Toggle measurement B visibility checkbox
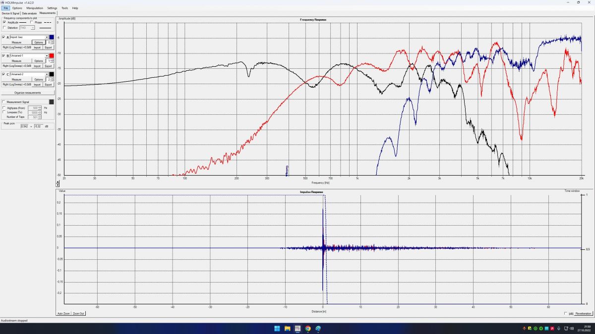Screen dimensions: 595x334 4,56
